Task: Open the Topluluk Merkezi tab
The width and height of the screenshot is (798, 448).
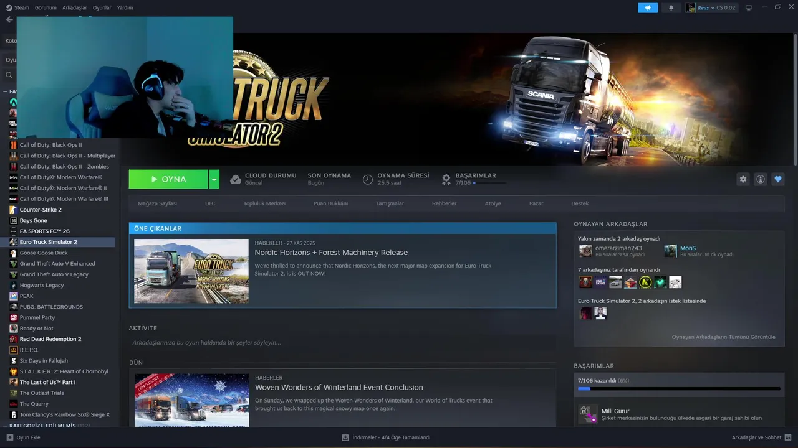Action: pos(264,203)
